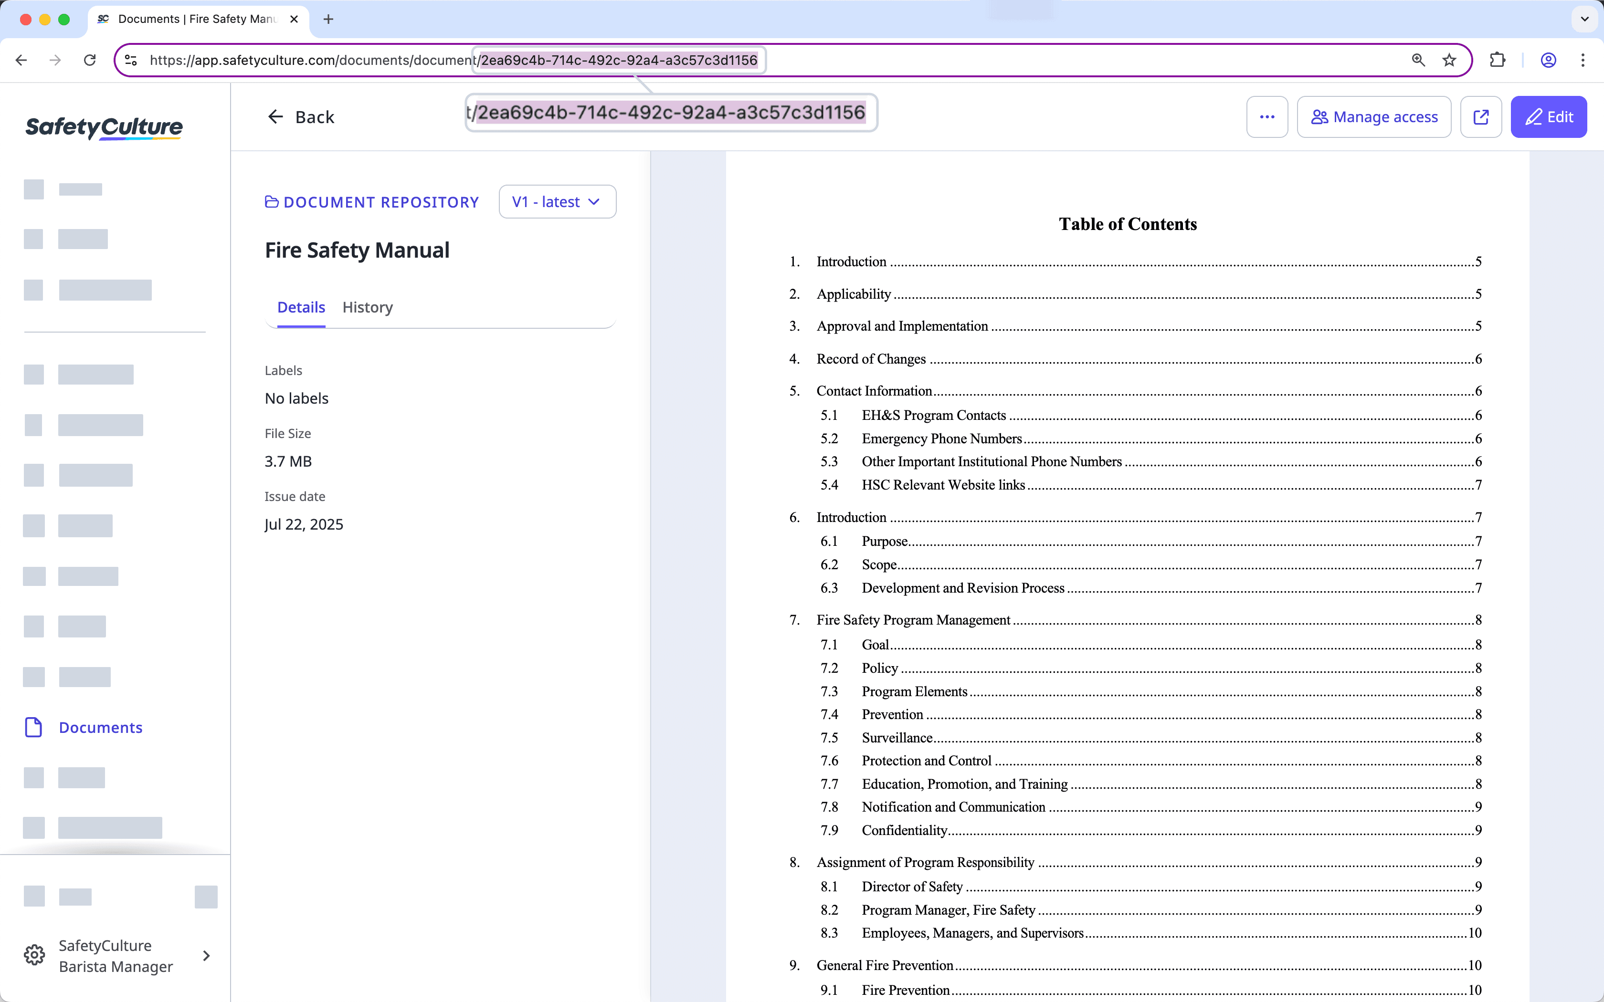Open the document in a new window
The image size is (1604, 1002).
point(1481,116)
